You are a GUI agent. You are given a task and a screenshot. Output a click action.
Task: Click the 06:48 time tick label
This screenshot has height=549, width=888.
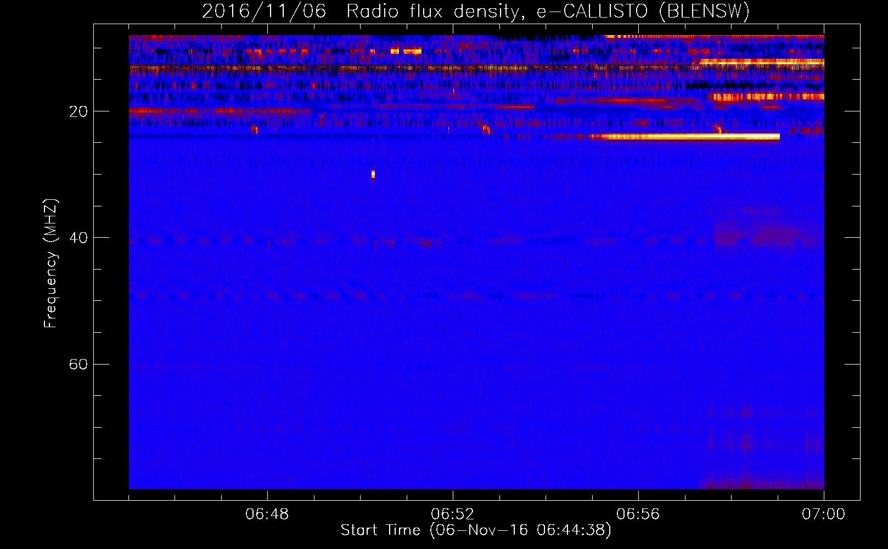click(x=267, y=514)
